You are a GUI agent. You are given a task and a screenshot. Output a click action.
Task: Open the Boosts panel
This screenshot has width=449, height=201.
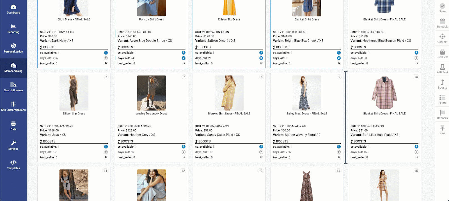(x=442, y=84)
